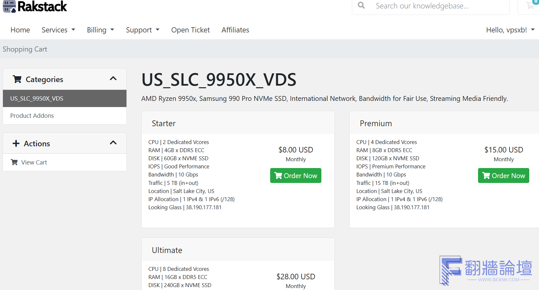The height and width of the screenshot is (290, 539).
Task: Click the Categories cart icon
Action: coord(17,79)
